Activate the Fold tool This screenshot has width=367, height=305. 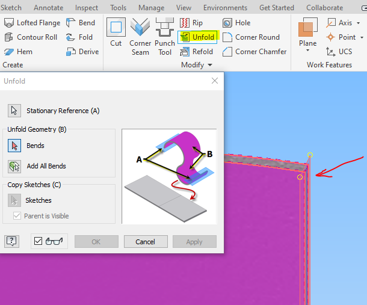click(79, 37)
